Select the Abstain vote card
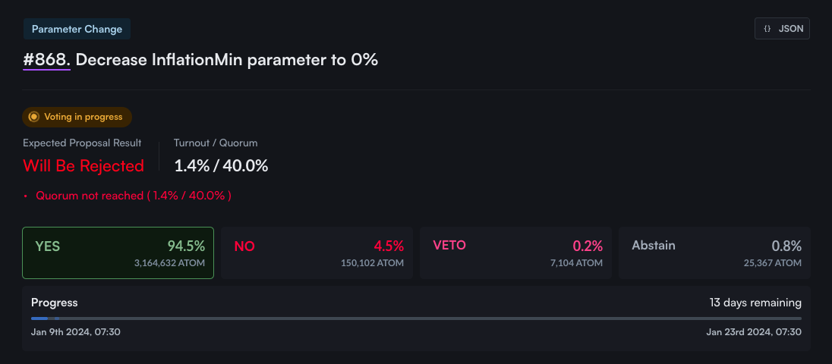The image size is (832, 364). 714,253
